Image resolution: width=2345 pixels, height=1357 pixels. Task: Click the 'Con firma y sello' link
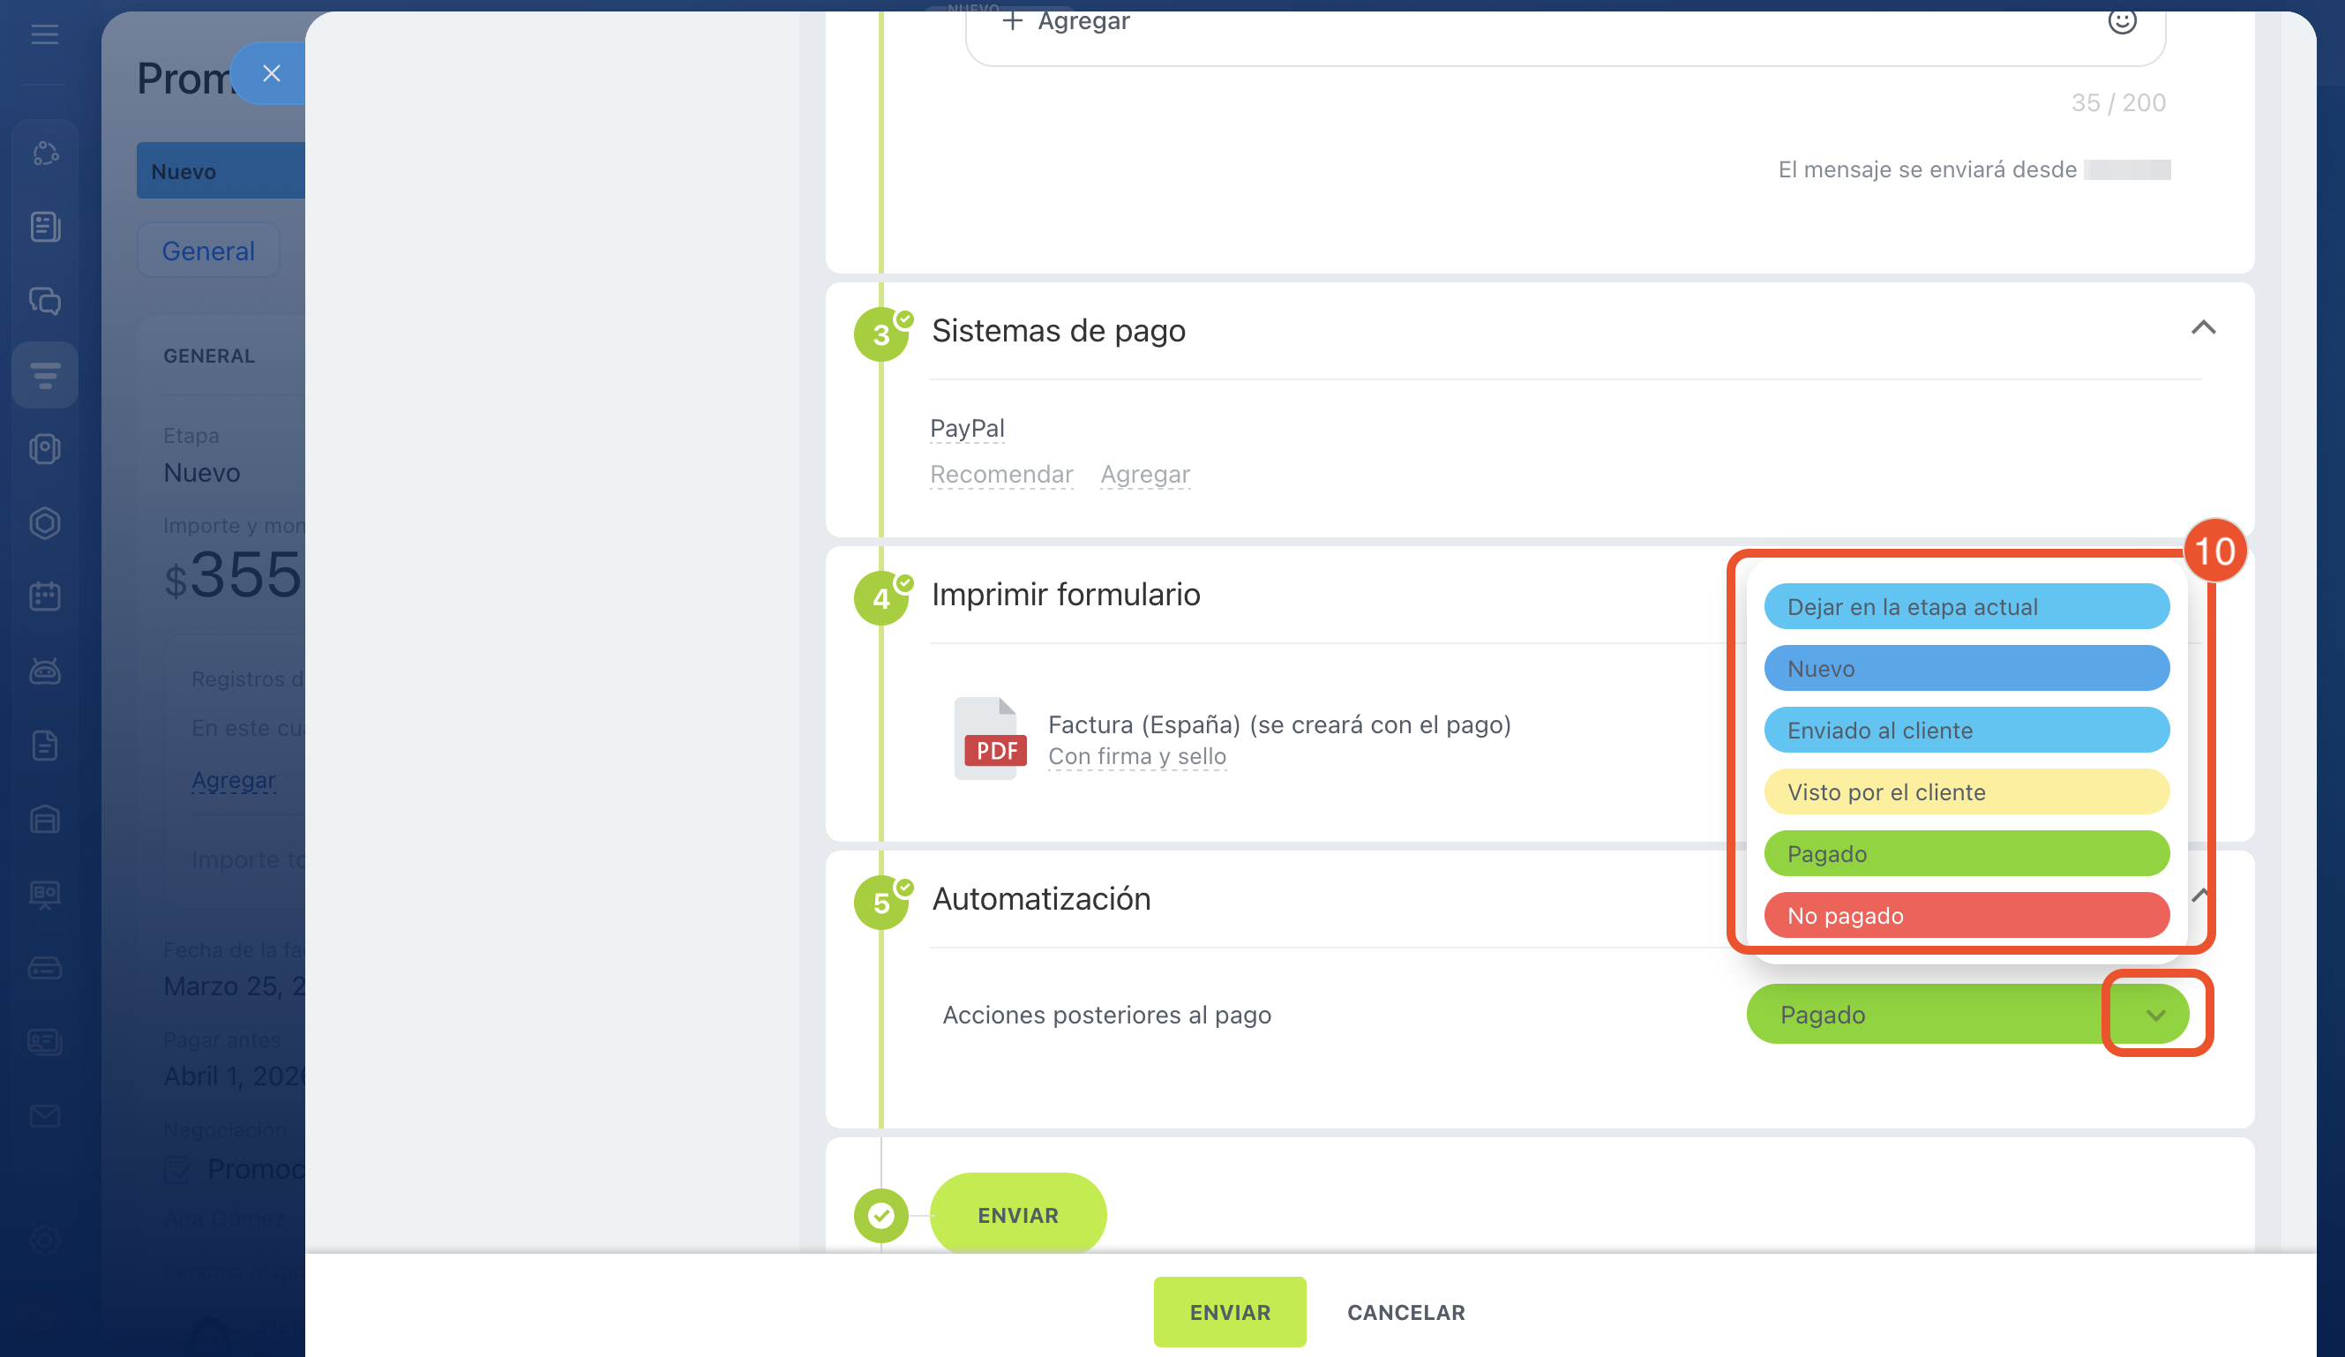click(1136, 757)
